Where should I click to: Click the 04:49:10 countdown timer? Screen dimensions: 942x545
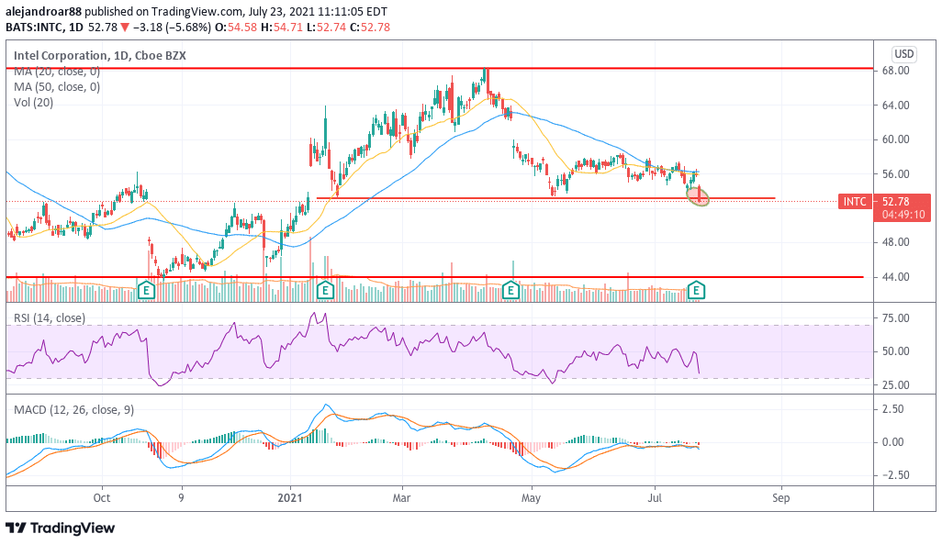pos(903,215)
